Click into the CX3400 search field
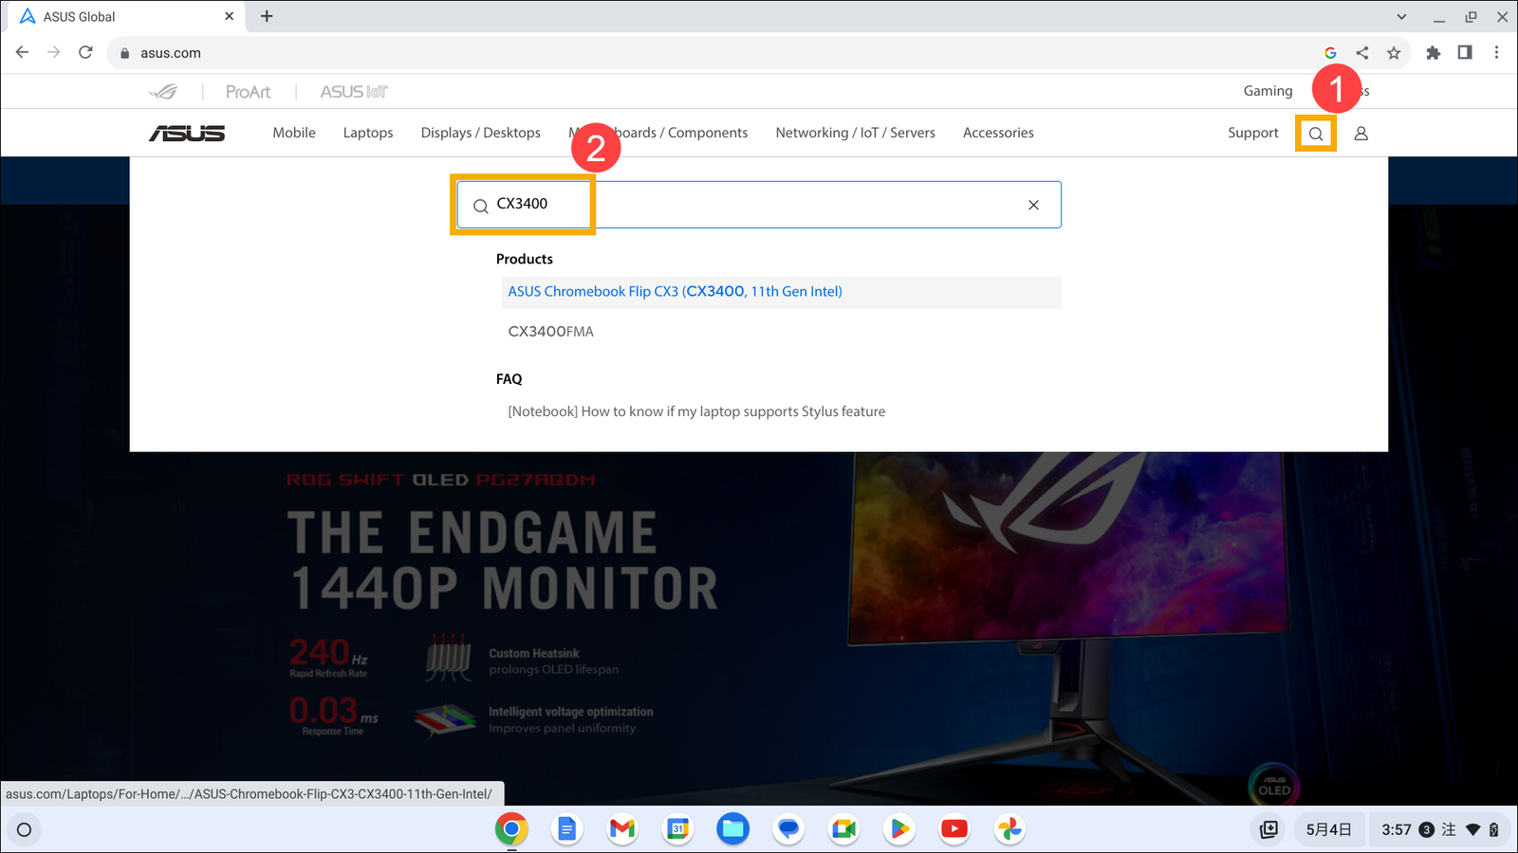The height and width of the screenshot is (853, 1518). [759, 205]
